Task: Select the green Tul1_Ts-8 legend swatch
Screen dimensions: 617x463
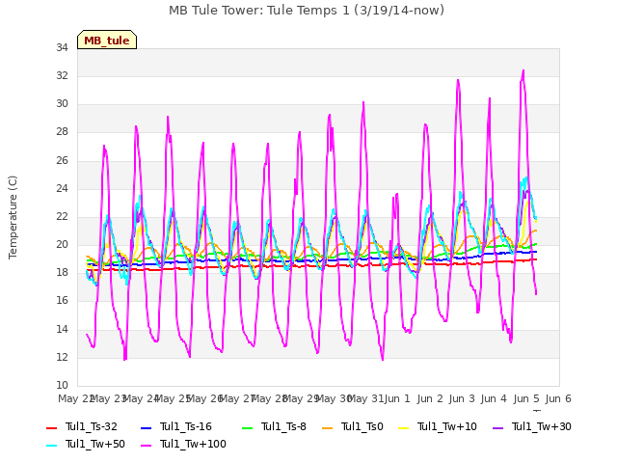Action: [x=247, y=427]
